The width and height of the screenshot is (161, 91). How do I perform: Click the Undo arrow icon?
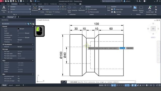[23, 1]
